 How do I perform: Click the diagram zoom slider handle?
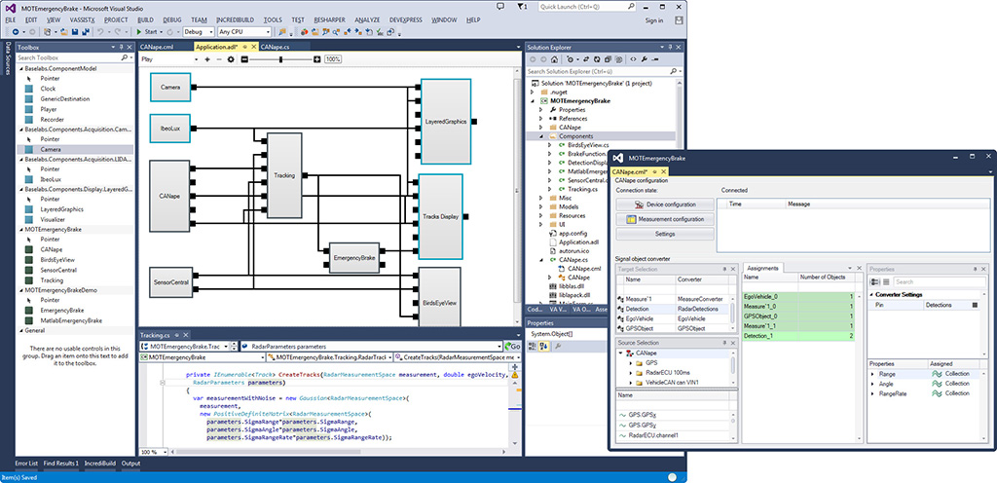pos(280,59)
